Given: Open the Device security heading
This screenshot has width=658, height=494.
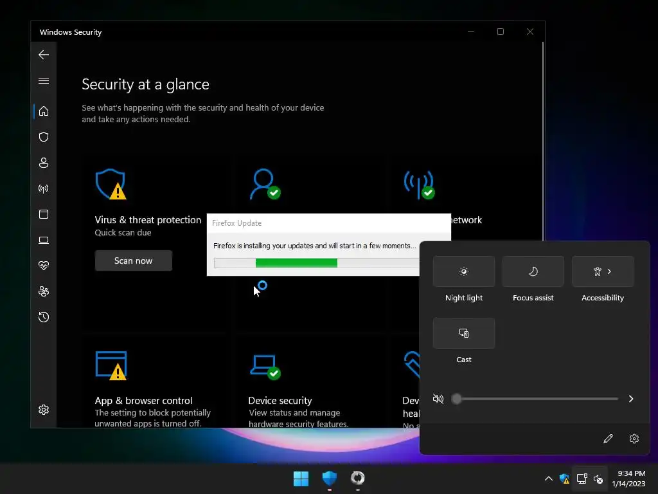Looking at the screenshot, I should (280, 400).
